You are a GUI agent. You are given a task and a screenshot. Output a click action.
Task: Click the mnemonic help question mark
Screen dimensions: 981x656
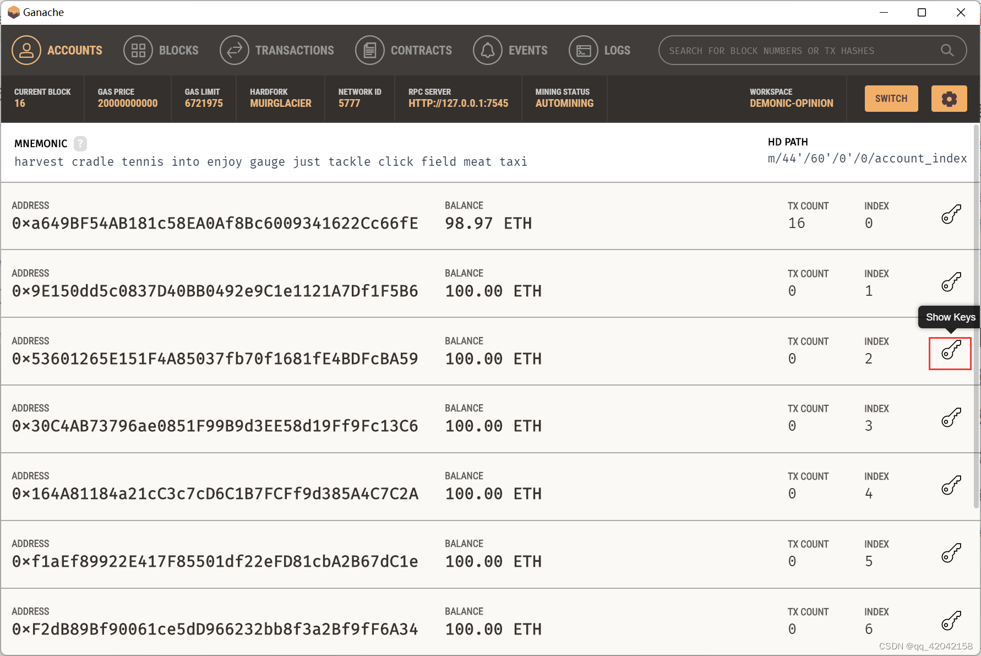click(80, 144)
